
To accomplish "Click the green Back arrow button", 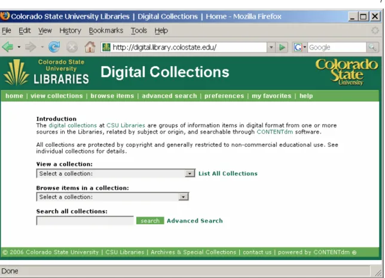I will (x=8, y=47).
